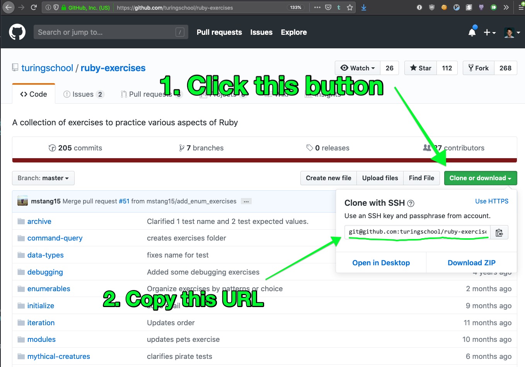View the 268 forks count
Screen dimensions: 525x367
point(505,68)
